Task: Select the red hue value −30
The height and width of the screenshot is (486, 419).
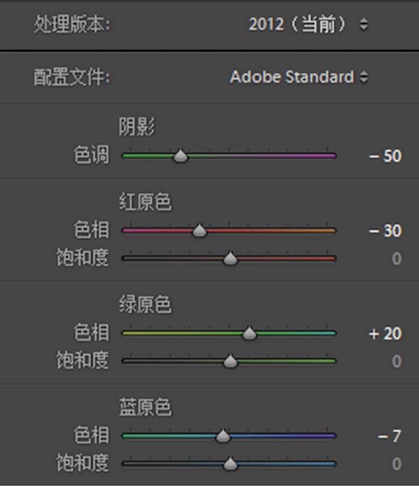Action: click(385, 231)
